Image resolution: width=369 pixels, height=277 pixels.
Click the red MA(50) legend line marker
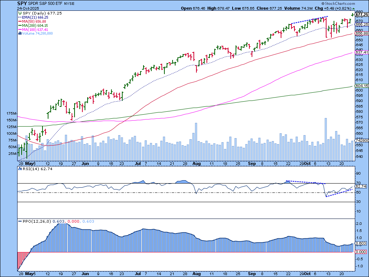19,22
